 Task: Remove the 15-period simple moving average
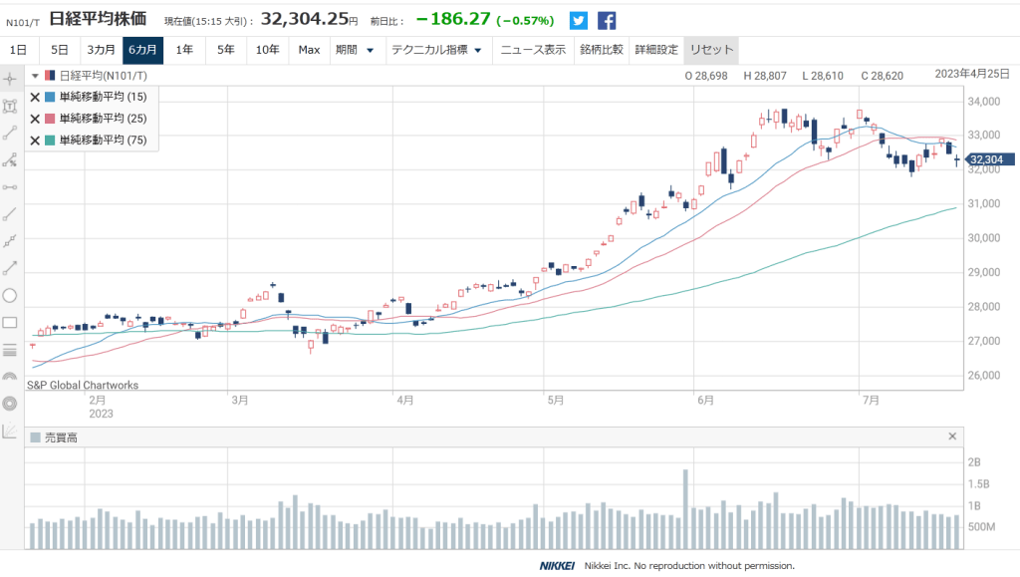click(35, 97)
